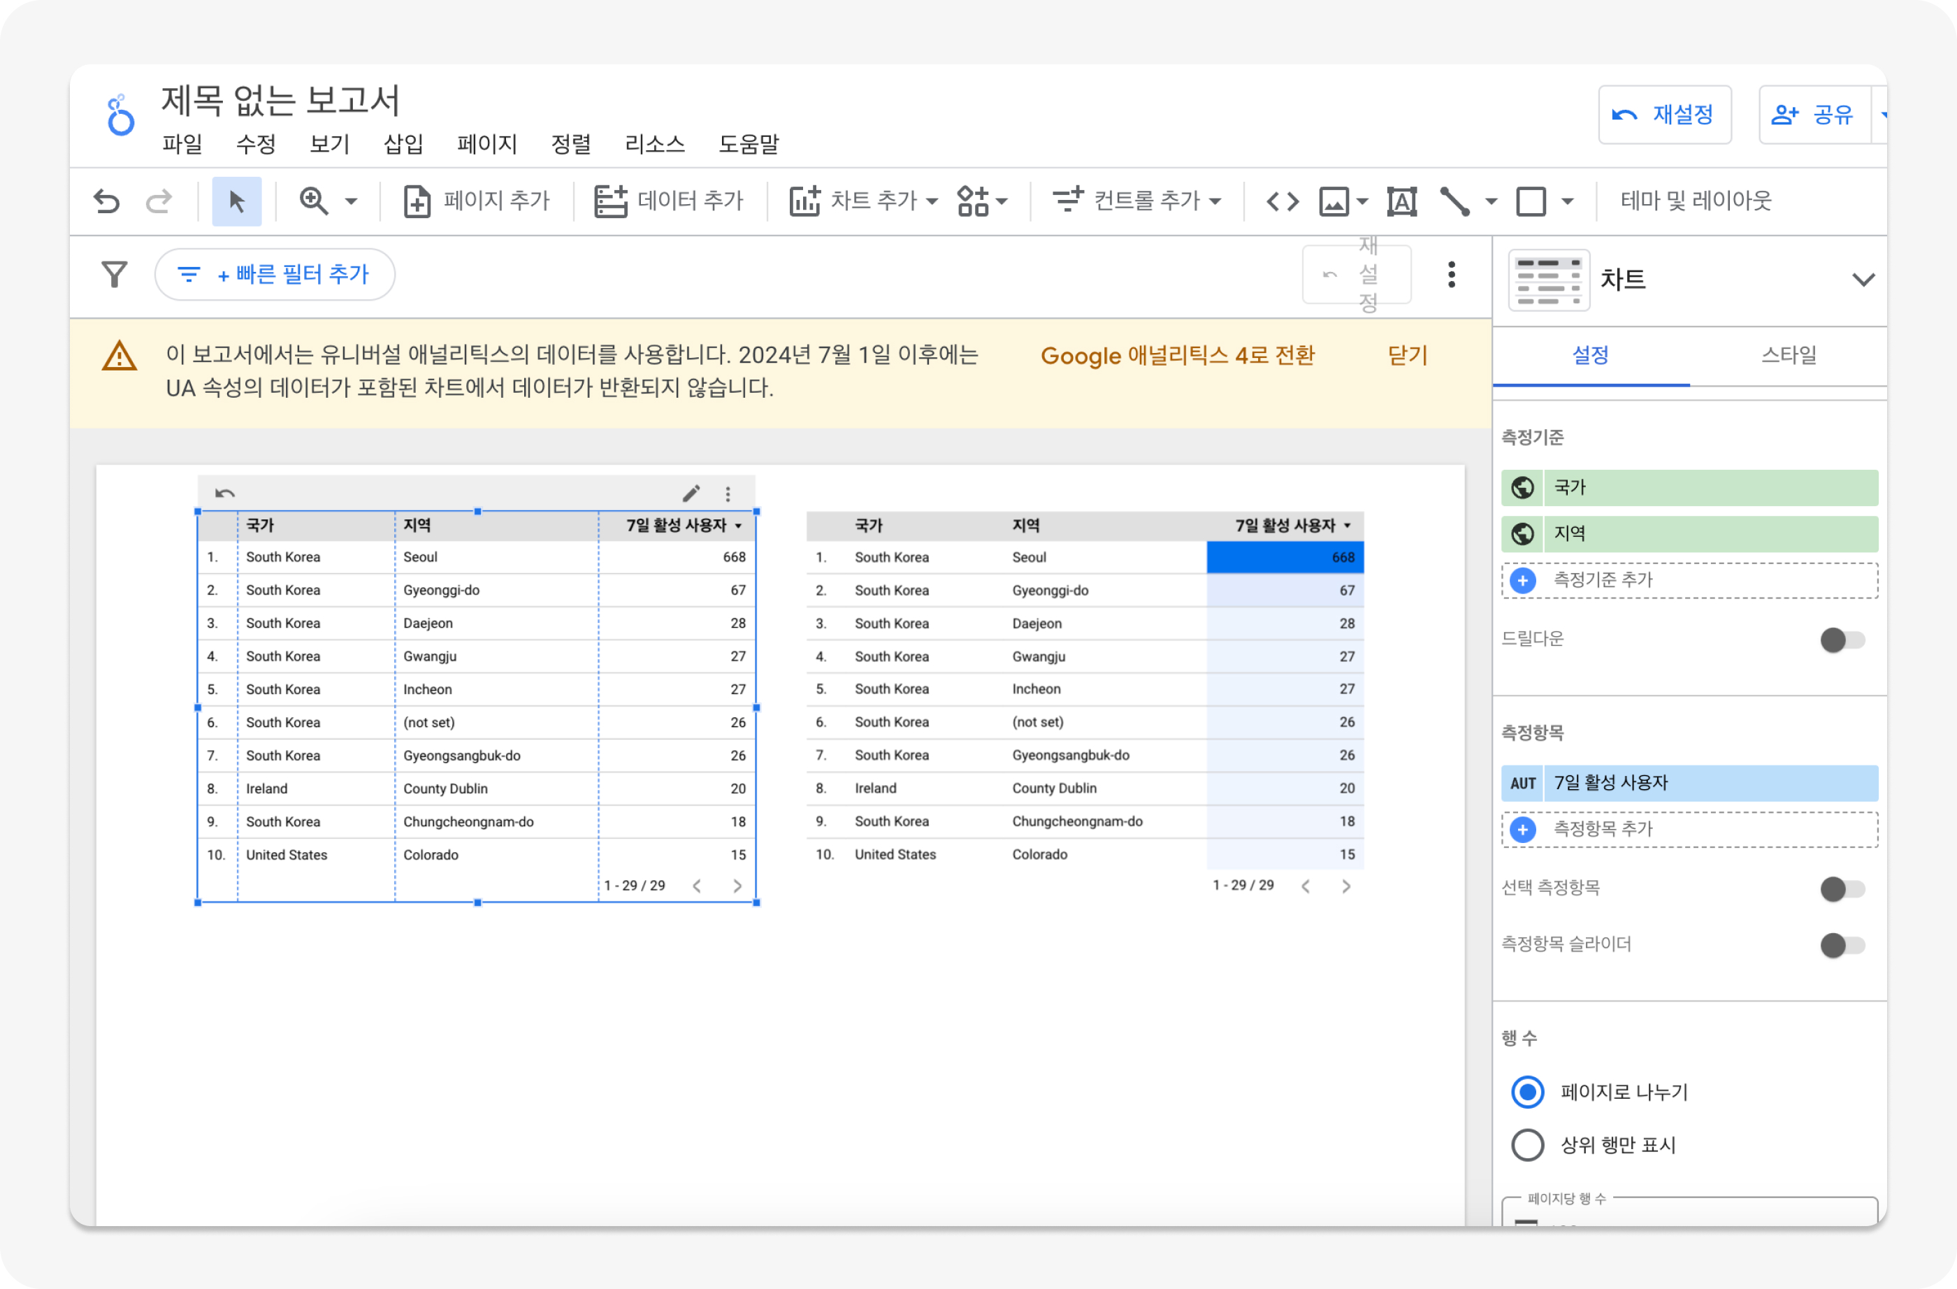Expand the chart type chevron dropdown
1957x1289 pixels.
point(1863,280)
